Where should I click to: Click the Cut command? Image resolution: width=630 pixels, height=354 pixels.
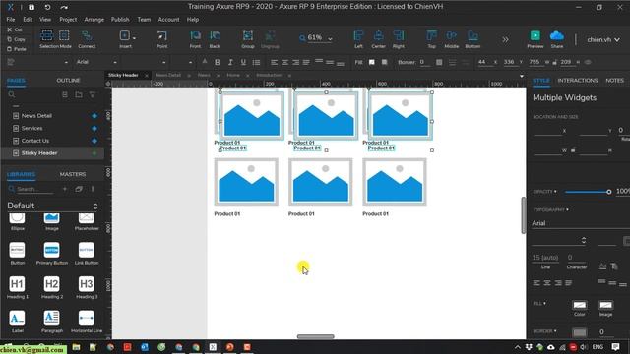pos(15,29)
